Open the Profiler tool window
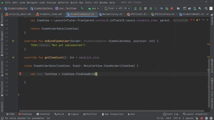This screenshot has height=120, width=214. pyautogui.click(x=90, y=114)
